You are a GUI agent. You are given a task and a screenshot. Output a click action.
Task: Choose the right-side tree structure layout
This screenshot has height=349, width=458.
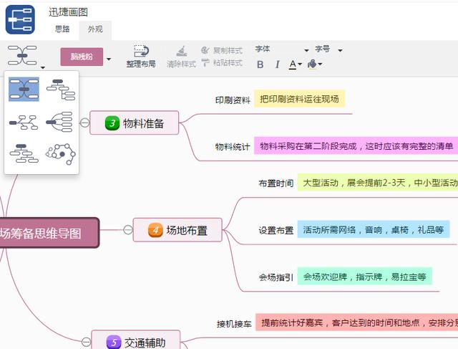(x=60, y=89)
